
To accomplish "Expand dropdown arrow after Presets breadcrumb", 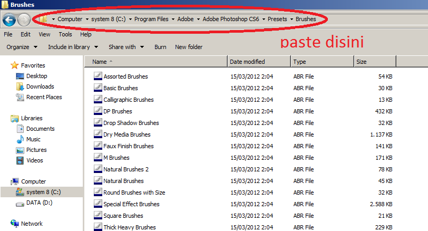I will click(291, 20).
